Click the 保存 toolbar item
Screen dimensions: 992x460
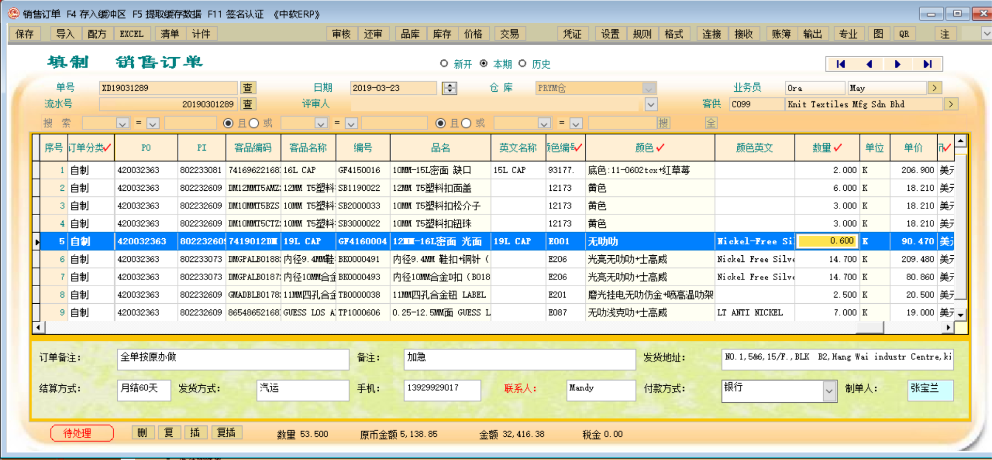click(24, 34)
